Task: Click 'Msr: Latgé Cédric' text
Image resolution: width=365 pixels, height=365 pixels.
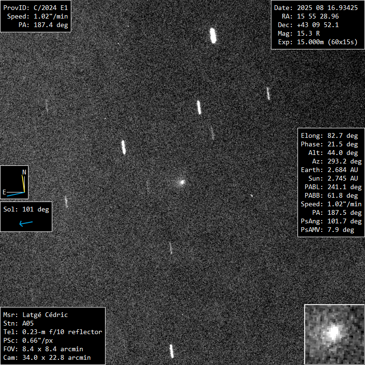Action: click(35, 315)
